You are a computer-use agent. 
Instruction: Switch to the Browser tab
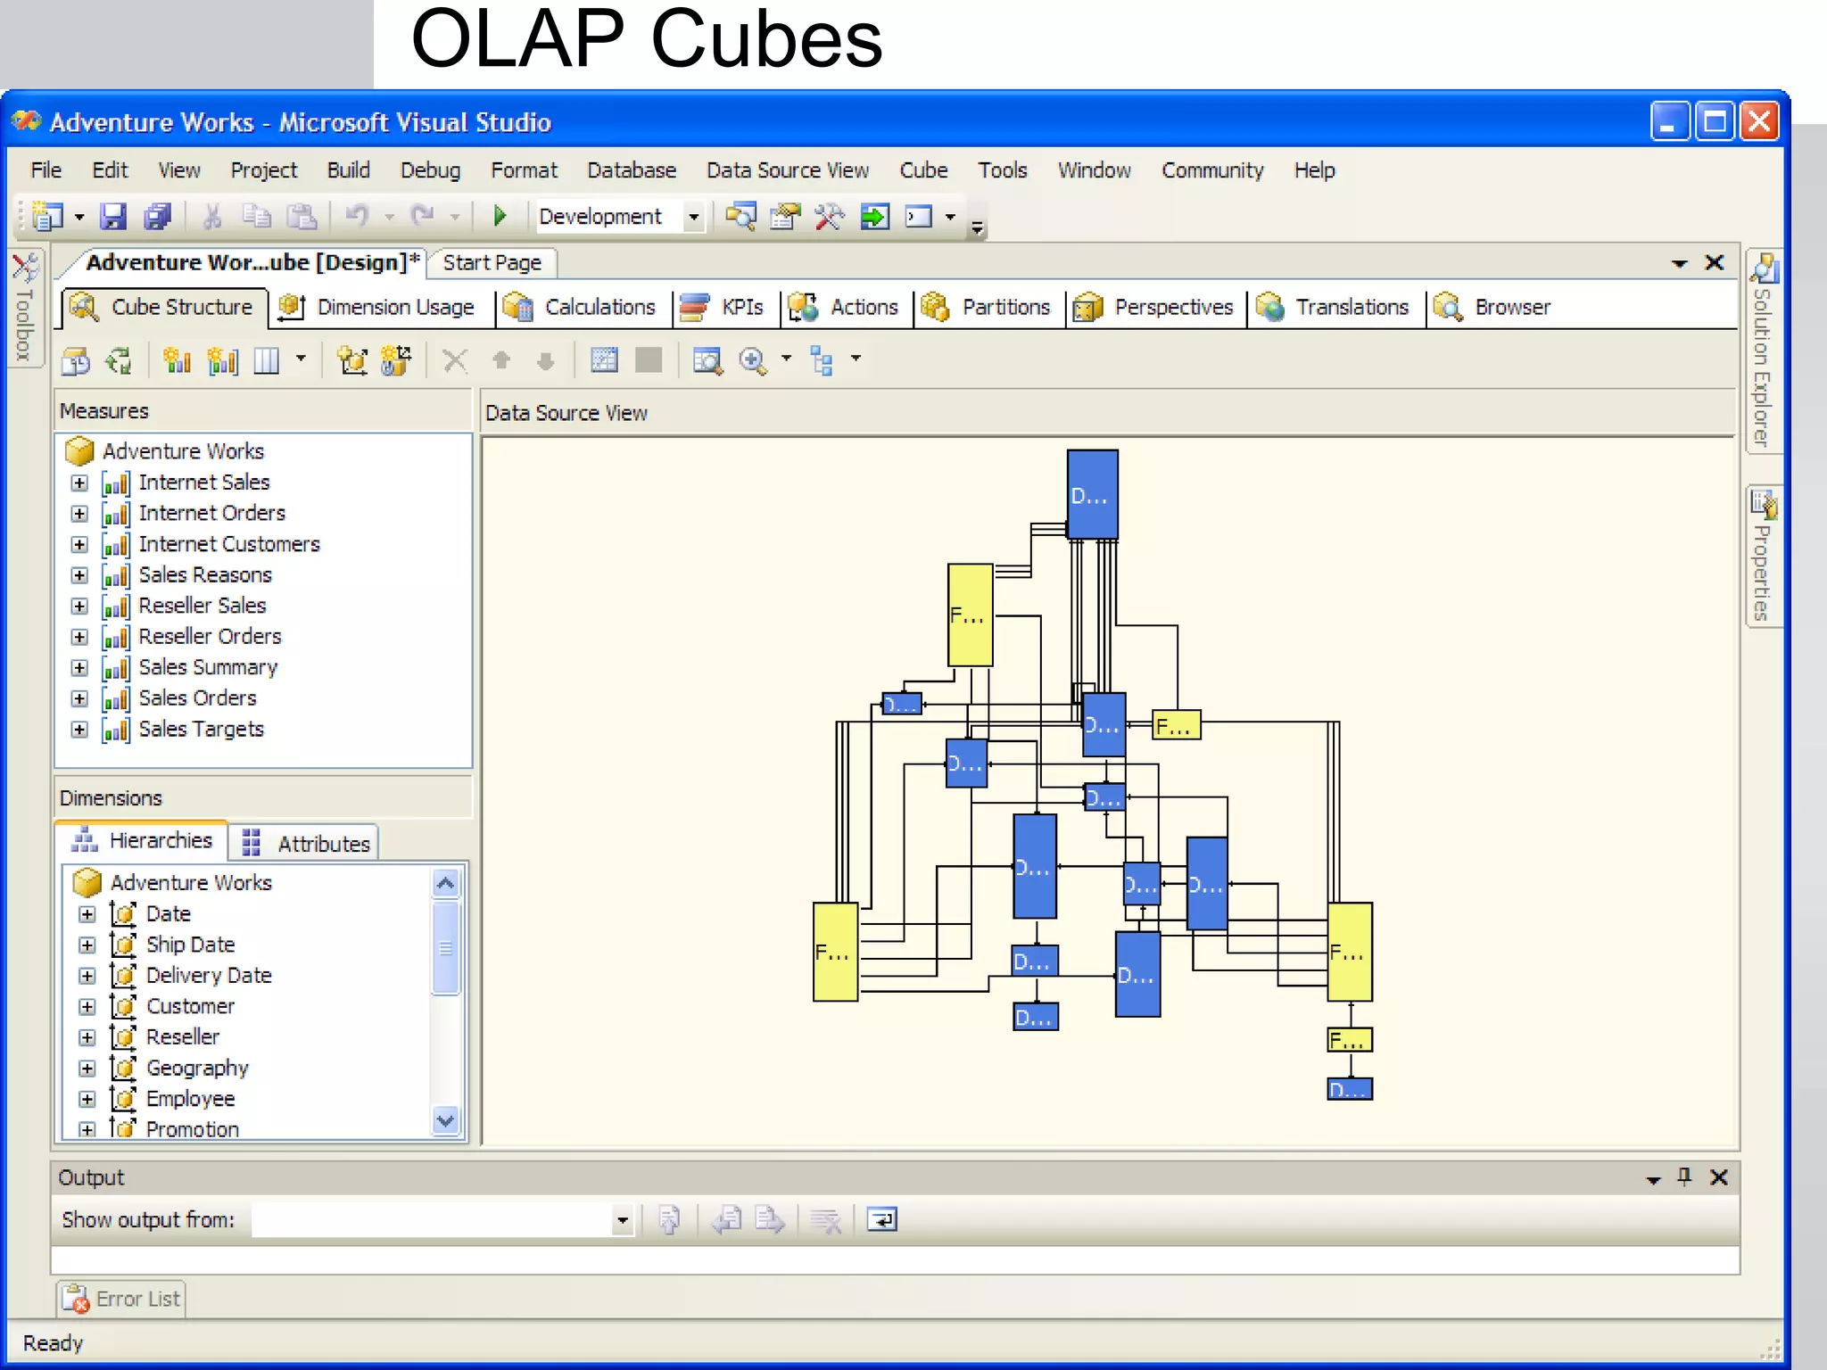(1493, 308)
